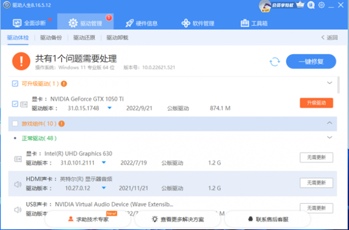Screen dimensions: 349x230
Task: Click the HDMI声卡 speaker icon
Action: pyautogui.click(x=18, y=184)
